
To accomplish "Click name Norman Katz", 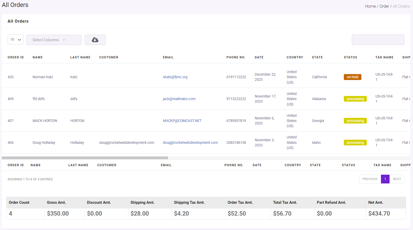I will click(43, 77).
